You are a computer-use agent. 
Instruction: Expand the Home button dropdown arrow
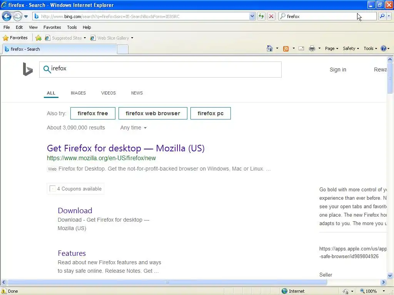click(277, 48)
